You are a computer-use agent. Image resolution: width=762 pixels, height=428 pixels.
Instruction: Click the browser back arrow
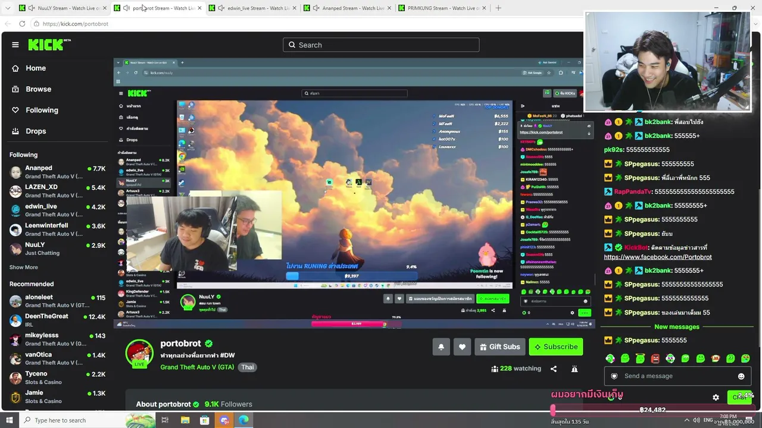pyautogui.click(x=8, y=24)
